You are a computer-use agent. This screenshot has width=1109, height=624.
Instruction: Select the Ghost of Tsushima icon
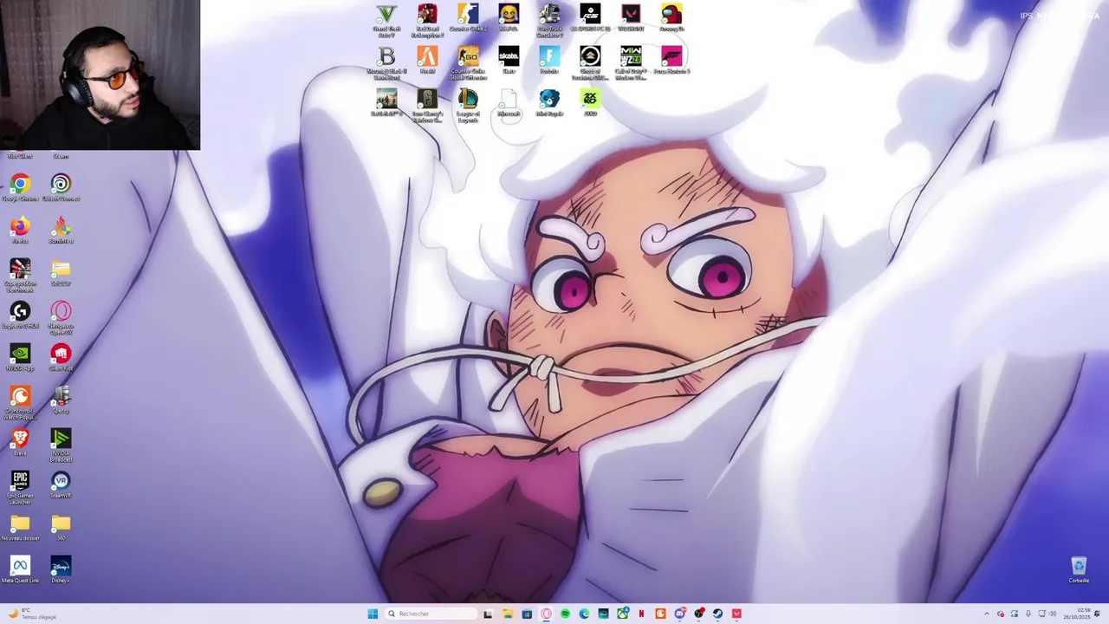pyautogui.click(x=590, y=62)
